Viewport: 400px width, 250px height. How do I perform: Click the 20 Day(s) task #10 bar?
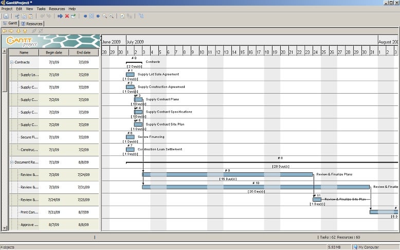click(x=256, y=187)
